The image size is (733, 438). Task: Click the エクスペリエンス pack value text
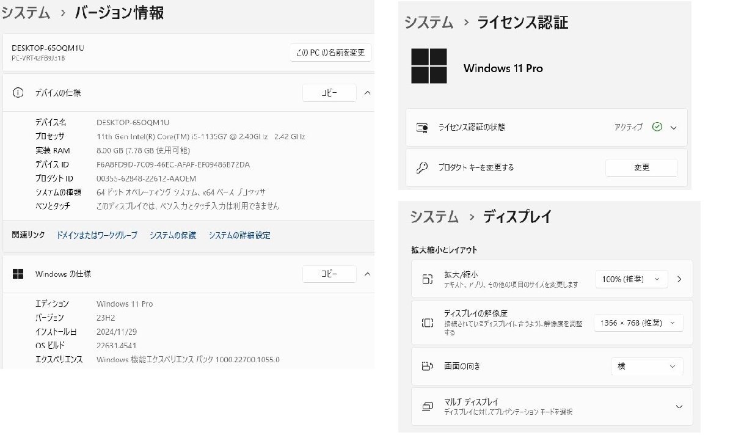click(188, 359)
